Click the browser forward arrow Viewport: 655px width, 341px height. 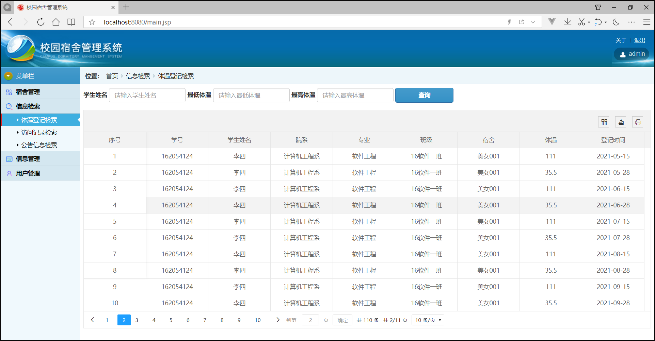point(26,22)
